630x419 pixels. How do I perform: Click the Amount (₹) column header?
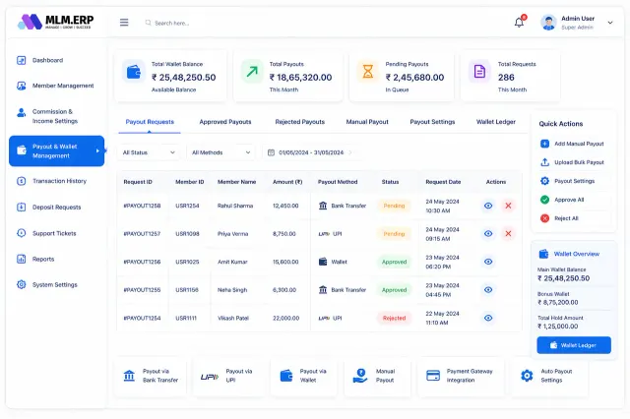287,182
